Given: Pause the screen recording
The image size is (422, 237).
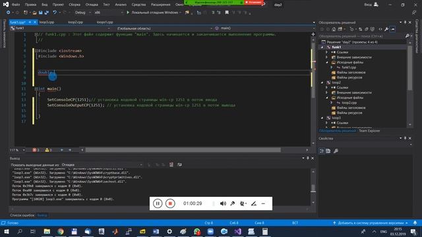Looking at the screenshot, I should point(158,203).
